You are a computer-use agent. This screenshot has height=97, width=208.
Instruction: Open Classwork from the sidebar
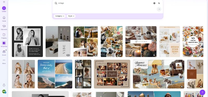pyautogui.click(x=4, y=27)
